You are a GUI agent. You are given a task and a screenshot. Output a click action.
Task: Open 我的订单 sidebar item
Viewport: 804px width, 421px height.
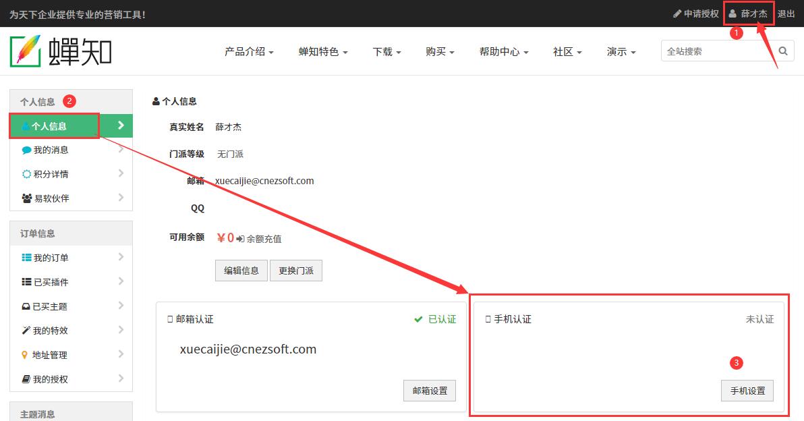pos(71,258)
